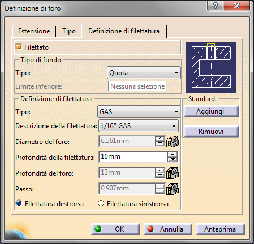Toggle the Filettato checkbox
Image resolution: width=254 pixels, height=244 pixels.
(19, 47)
